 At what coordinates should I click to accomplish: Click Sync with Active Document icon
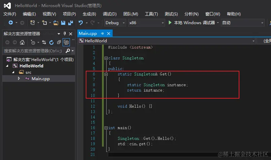click(44, 42)
